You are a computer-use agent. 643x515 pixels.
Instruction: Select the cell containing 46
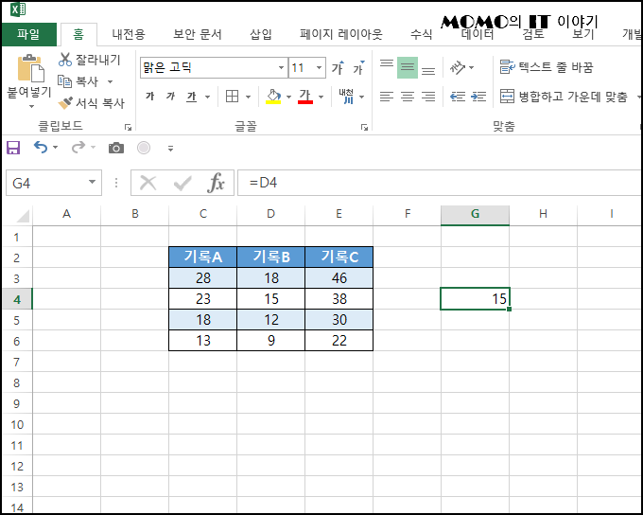[x=339, y=278]
